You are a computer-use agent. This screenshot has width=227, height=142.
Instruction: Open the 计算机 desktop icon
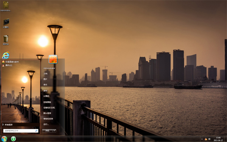click(6, 23)
